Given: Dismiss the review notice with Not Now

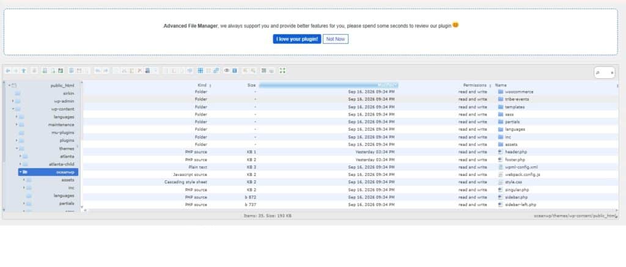Looking at the screenshot, I should [x=336, y=39].
